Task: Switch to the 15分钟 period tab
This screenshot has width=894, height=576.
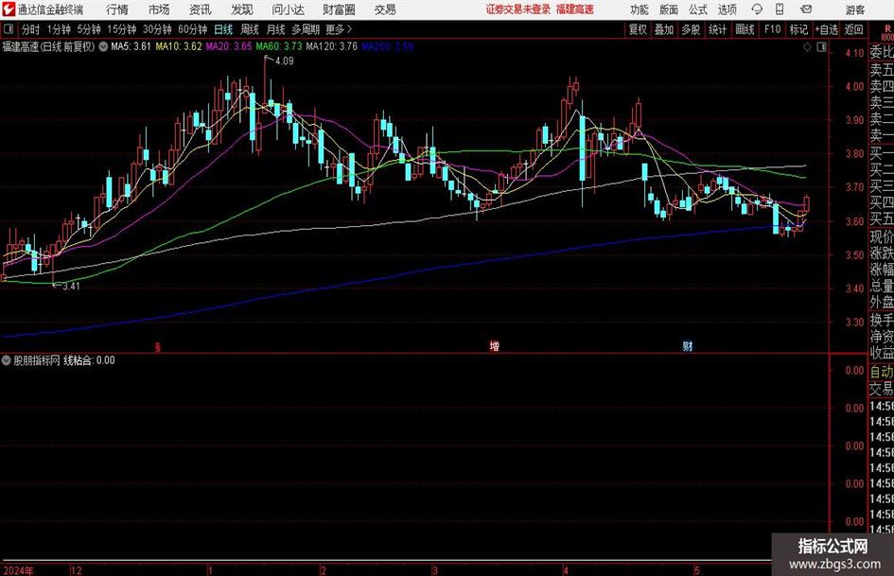Action: tap(121, 29)
